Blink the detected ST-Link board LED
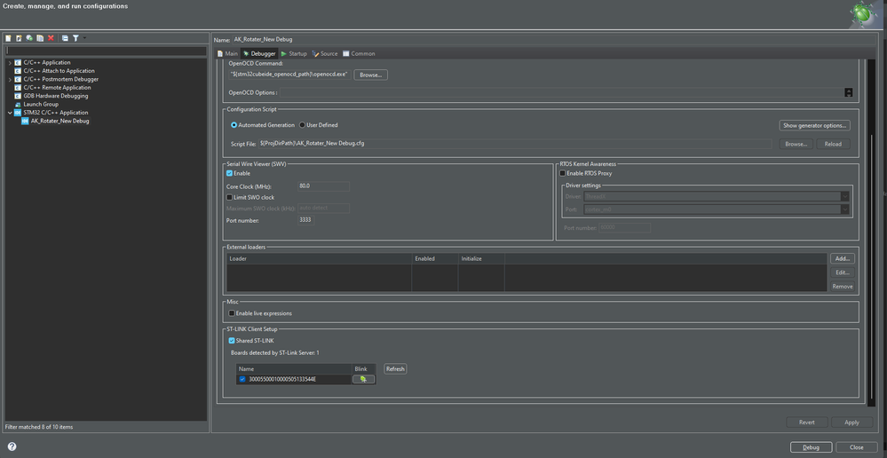 [x=364, y=379]
